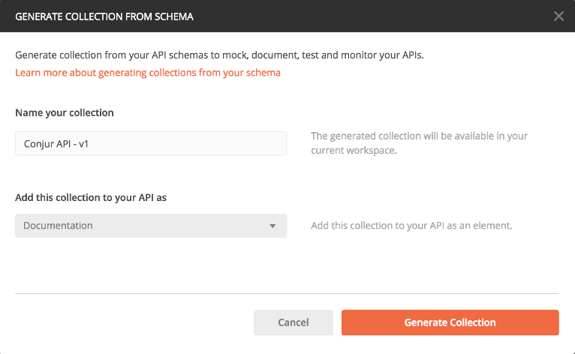
Task: Close the Generate Collection dialog with X
Action: point(558,16)
